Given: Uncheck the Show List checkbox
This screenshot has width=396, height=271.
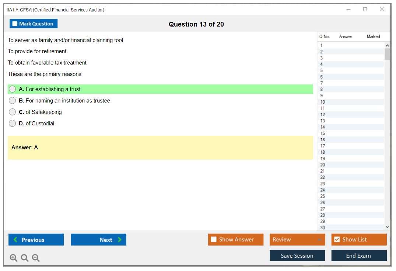Looking at the screenshot, I should coord(337,240).
